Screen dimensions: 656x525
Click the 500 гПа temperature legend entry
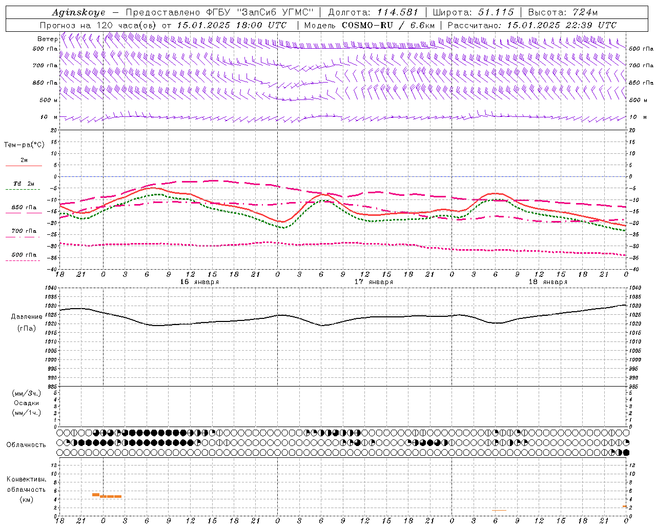[24, 255]
